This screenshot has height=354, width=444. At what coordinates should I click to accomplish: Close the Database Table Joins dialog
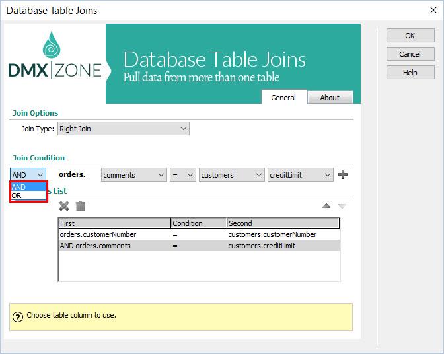point(433,10)
